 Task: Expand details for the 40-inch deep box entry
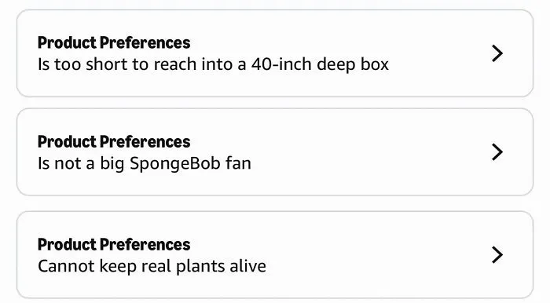tap(497, 53)
